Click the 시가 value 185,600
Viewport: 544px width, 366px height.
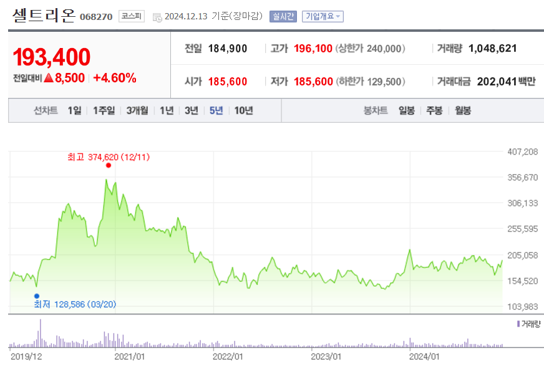coord(228,82)
